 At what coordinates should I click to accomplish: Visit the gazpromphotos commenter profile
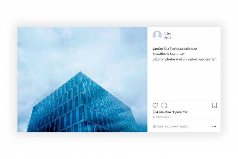tap(164, 60)
